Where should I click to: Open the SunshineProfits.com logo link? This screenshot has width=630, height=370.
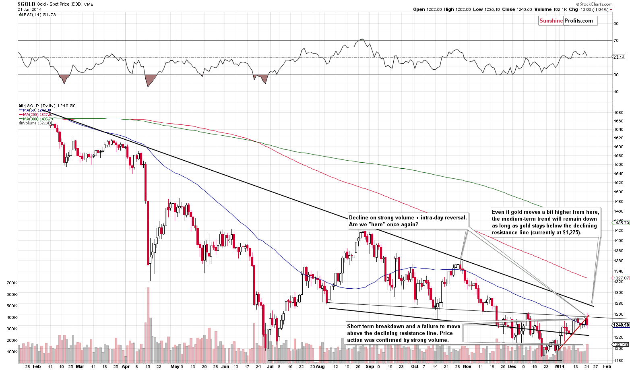[x=568, y=21]
